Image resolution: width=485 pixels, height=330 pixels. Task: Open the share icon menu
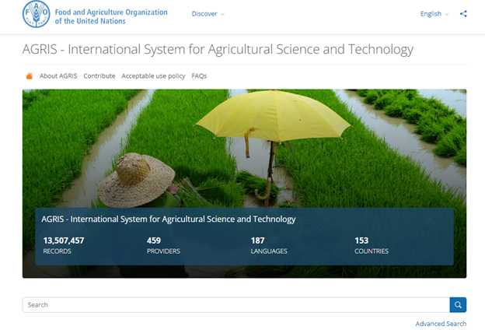(463, 14)
